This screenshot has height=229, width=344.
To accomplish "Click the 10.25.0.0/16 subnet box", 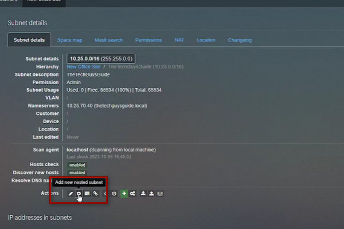I will coord(101,59).
